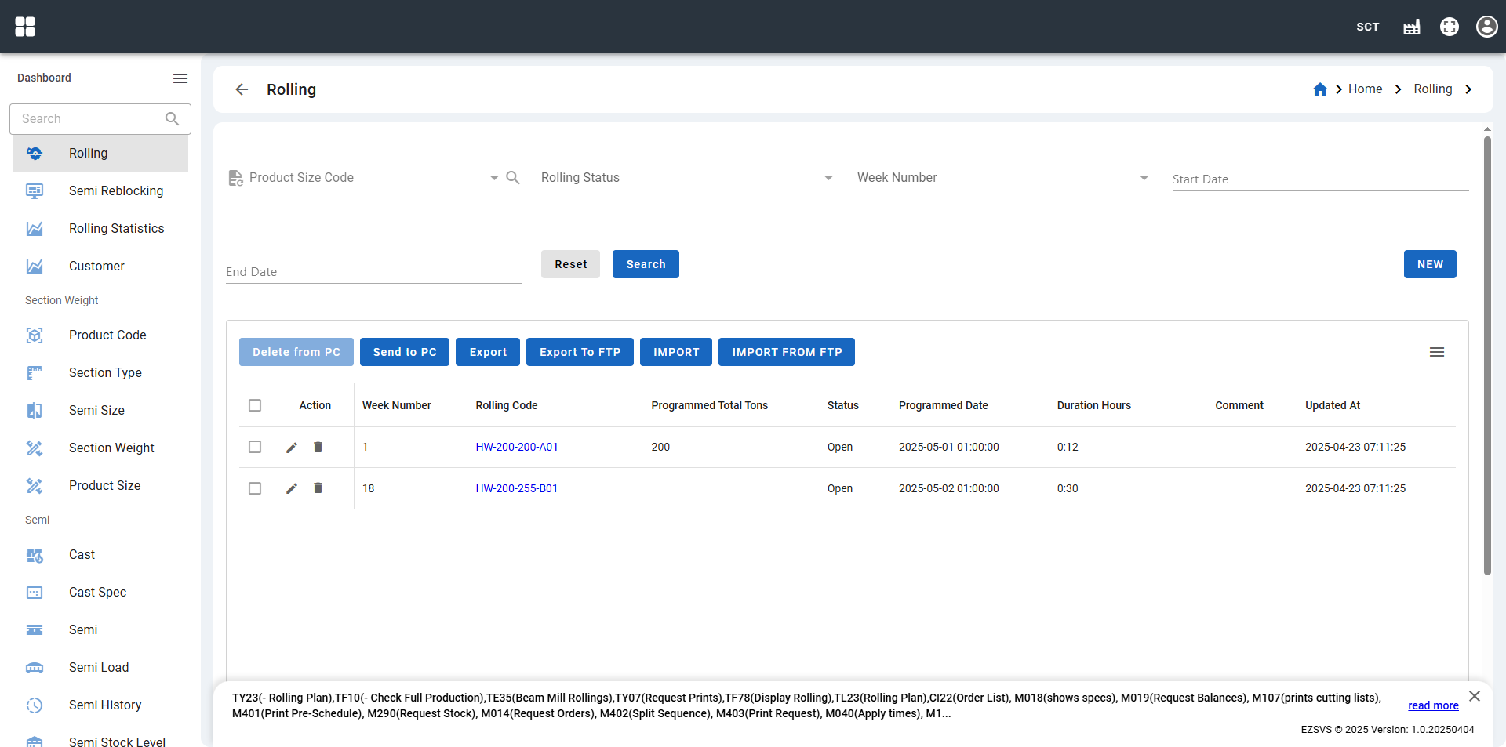Click the Start Date input field
The height and width of the screenshot is (747, 1506).
pos(1319,179)
